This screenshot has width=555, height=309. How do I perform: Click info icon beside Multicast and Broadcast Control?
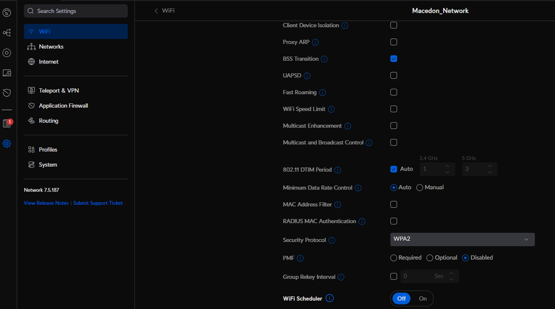[369, 143]
